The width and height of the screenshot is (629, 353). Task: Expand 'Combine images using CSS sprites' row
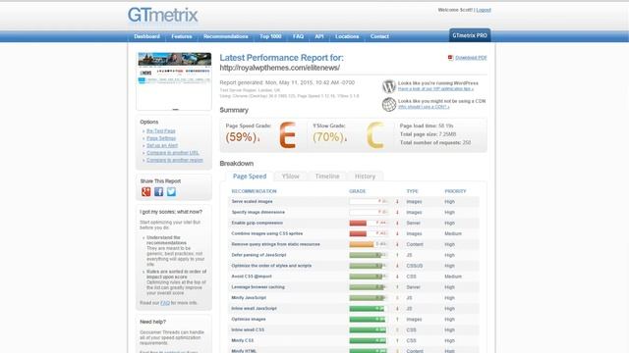[267, 233]
